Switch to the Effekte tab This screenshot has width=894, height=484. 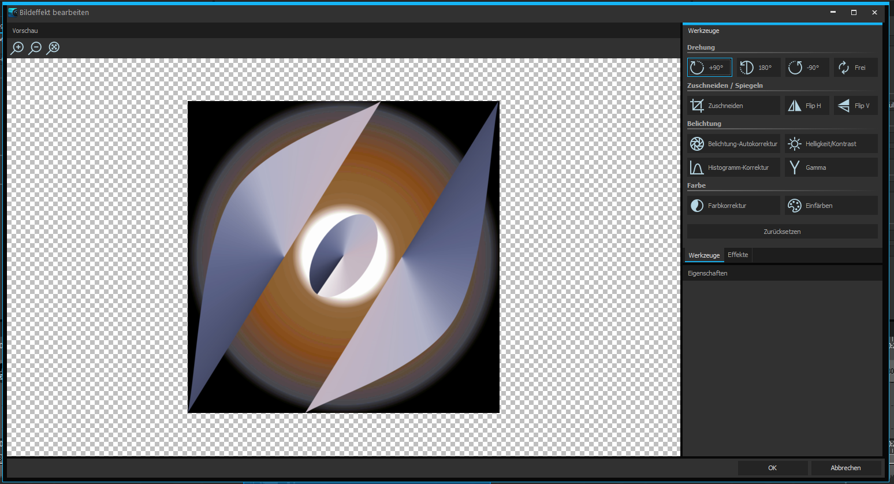(737, 255)
